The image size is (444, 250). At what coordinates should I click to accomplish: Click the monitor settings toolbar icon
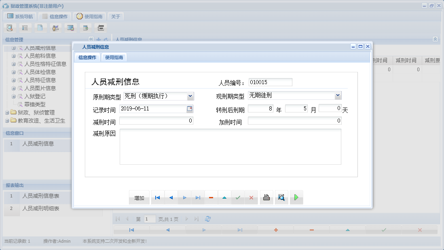point(70,28)
